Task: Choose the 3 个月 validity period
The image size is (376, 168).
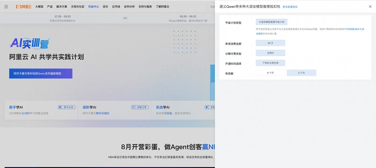Action: [302, 73]
